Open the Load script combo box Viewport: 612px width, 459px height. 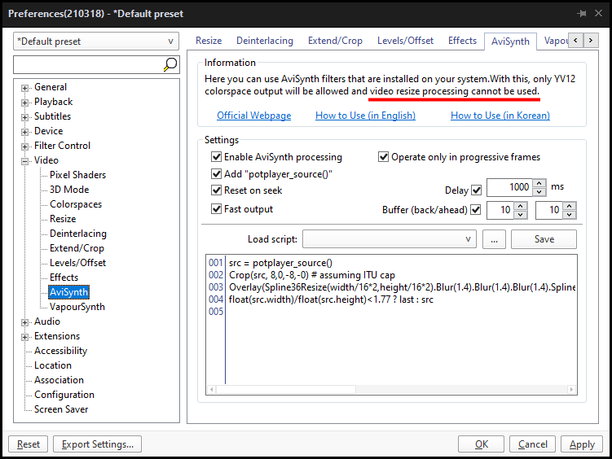390,238
